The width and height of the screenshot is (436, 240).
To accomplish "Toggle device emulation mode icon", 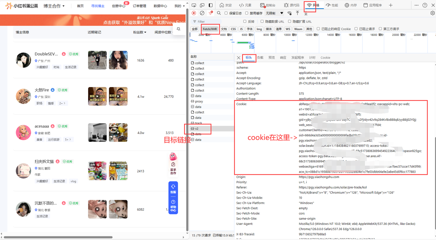I will pyautogui.click(x=202, y=5).
